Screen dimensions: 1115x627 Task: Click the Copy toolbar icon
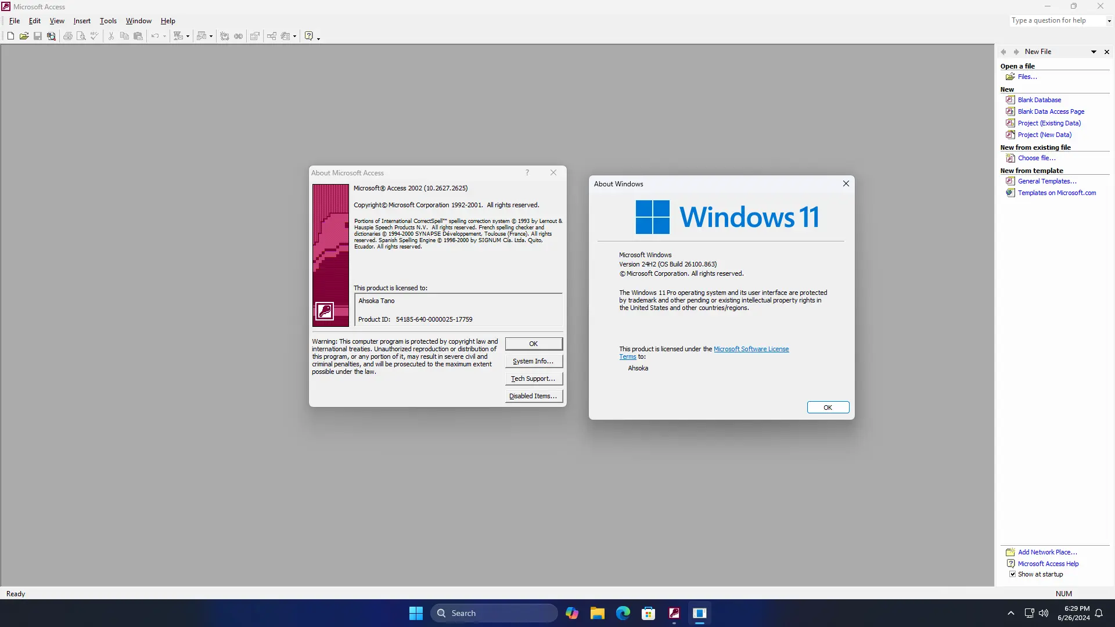[124, 36]
